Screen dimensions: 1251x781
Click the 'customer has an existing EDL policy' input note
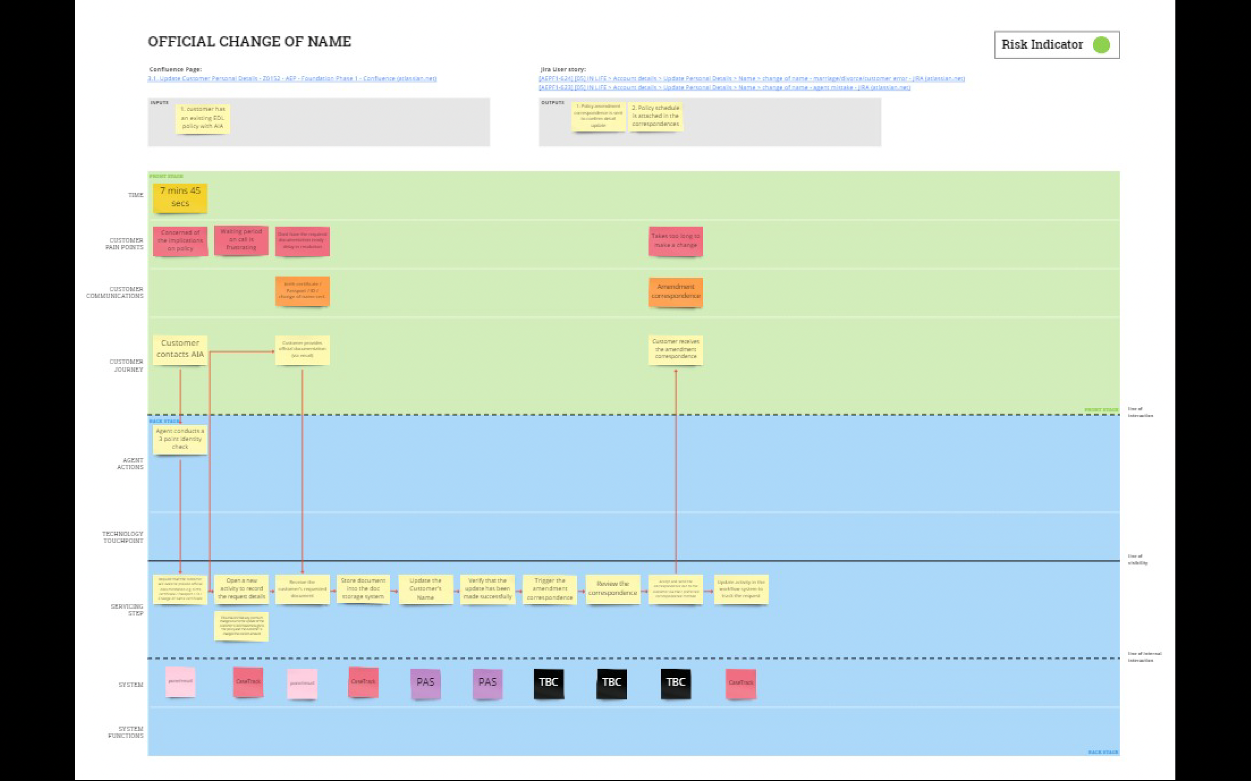coord(203,118)
